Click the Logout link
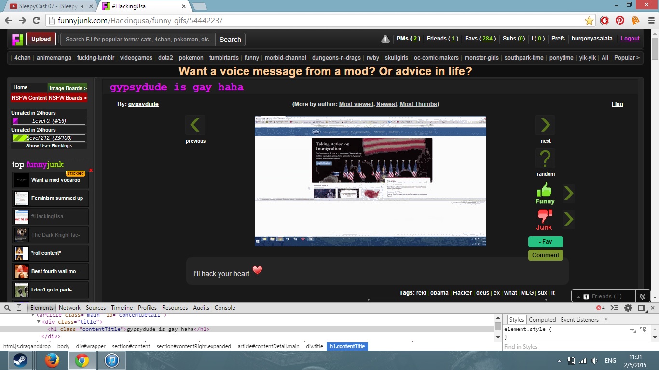659x370 pixels. [x=630, y=39]
